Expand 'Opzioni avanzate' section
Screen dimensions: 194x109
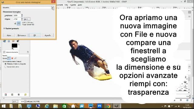point(11,28)
